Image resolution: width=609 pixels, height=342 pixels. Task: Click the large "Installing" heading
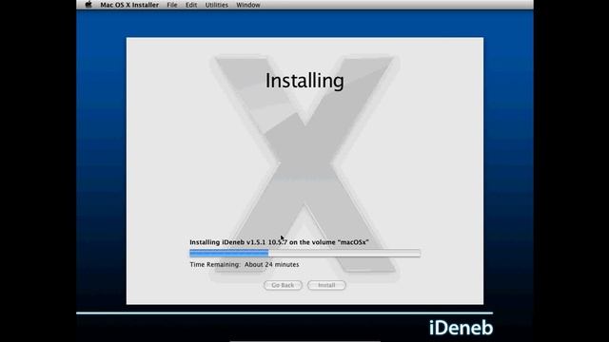(304, 81)
